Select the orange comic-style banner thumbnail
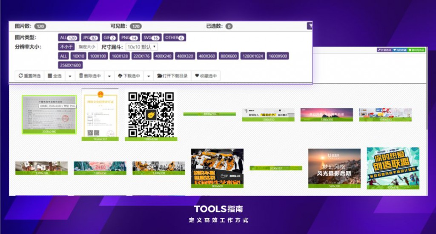The width and height of the screenshot is (436, 234). [x=159, y=168]
